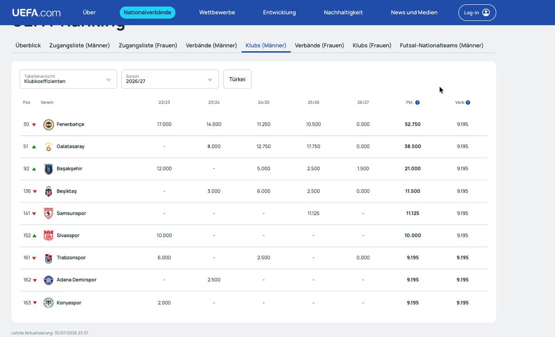Open the Samsunspor club link
The height and width of the screenshot is (337, 555).
[71, 213]
